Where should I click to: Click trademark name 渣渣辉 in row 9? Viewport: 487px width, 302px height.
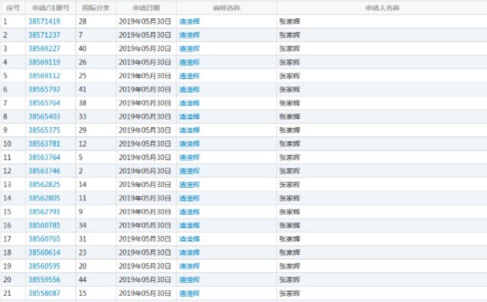click(189, 130)
